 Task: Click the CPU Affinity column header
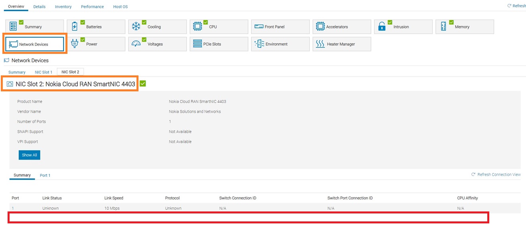(467, 198)
